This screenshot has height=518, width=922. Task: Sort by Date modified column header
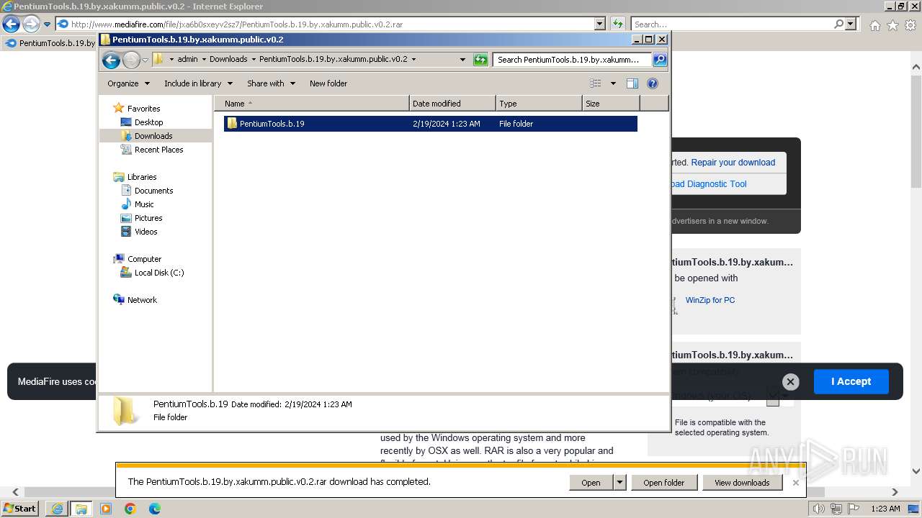point(452,104)
